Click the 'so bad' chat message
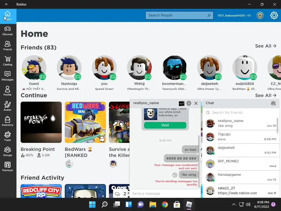The width and height of the screenshot is (281, 211). (190, 150)
